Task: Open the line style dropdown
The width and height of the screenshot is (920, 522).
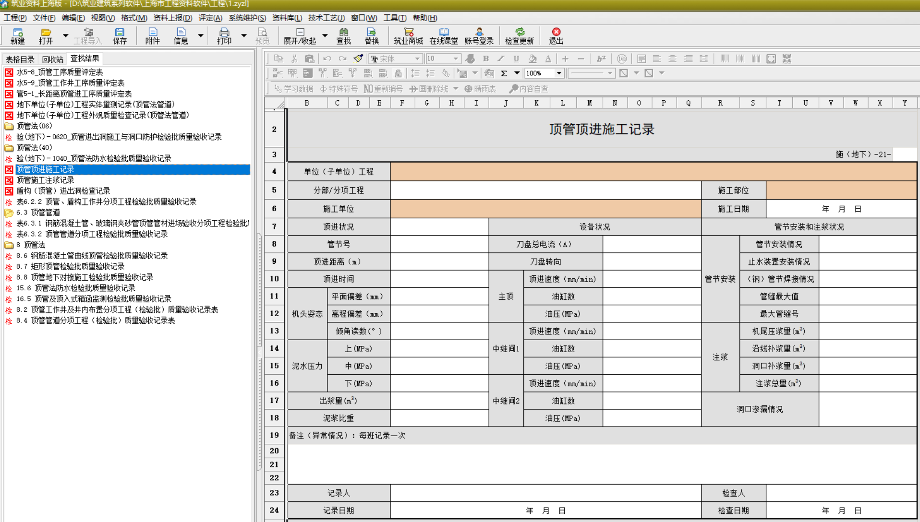Action: click(x=610, y=73)
